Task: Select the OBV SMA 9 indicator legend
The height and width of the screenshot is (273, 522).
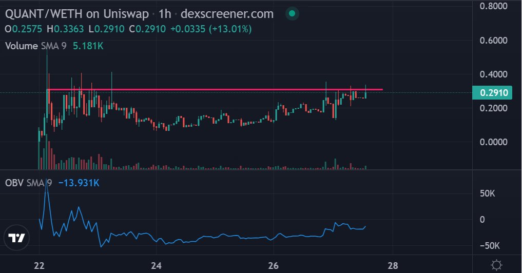Action: pos(29,183)
